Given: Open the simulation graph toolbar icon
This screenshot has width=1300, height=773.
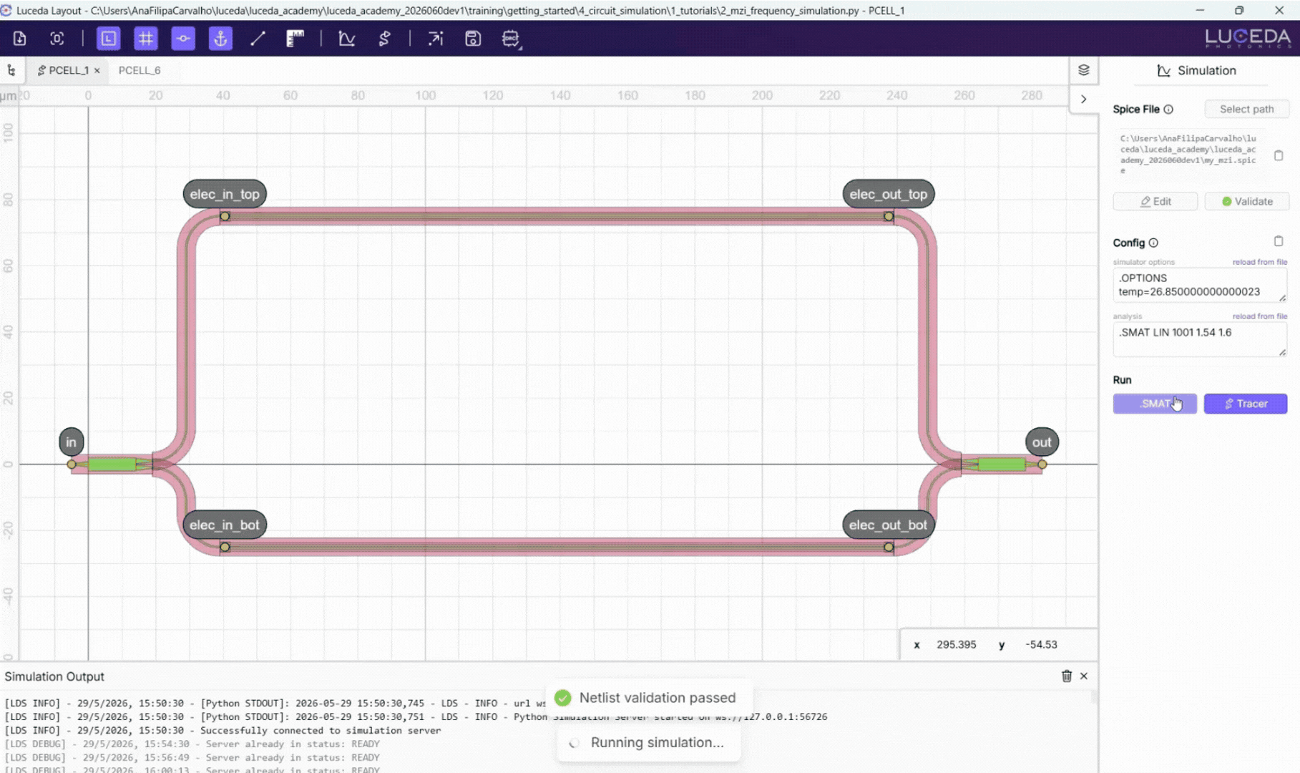Looking at the screenshot, I should [x=347, y=39].
